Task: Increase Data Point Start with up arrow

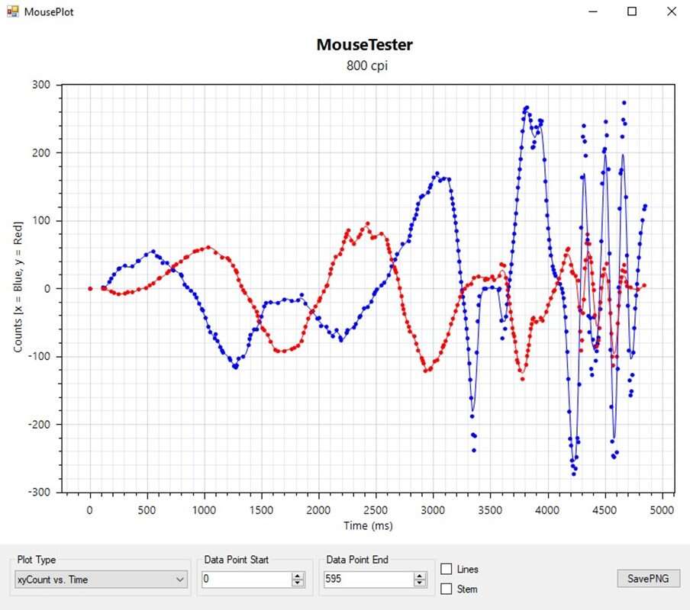Action: pos(298,576)
